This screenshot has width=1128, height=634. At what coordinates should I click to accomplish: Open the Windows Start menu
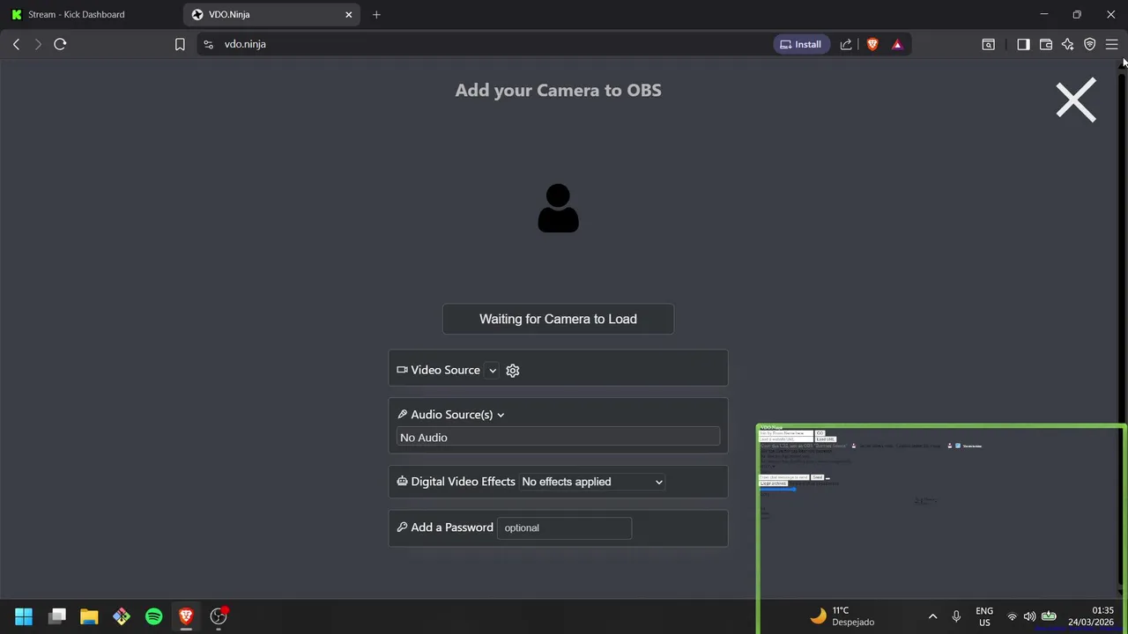pos(24,616)
